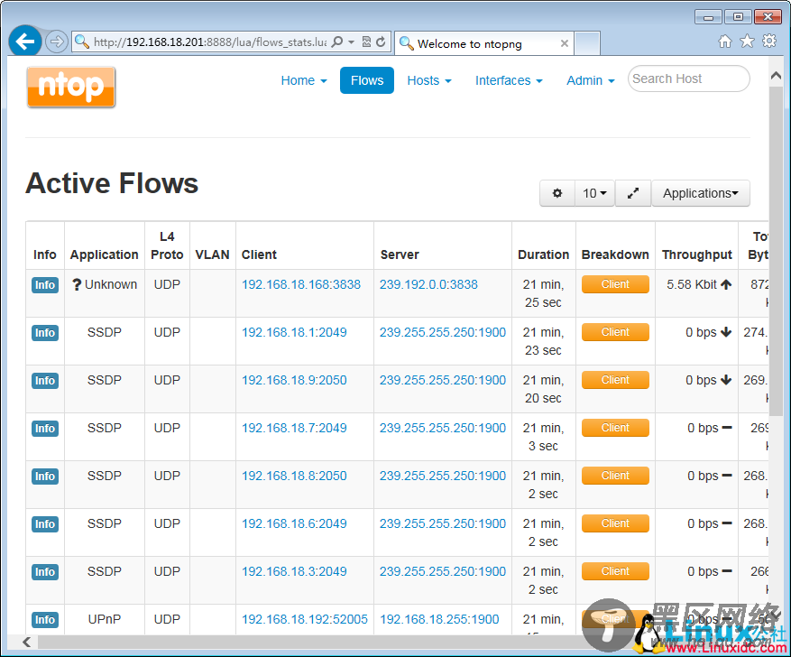This screenshot has height=657, width=791.
Task: Sort by Breakdown column header
Action: pos(615,254)
